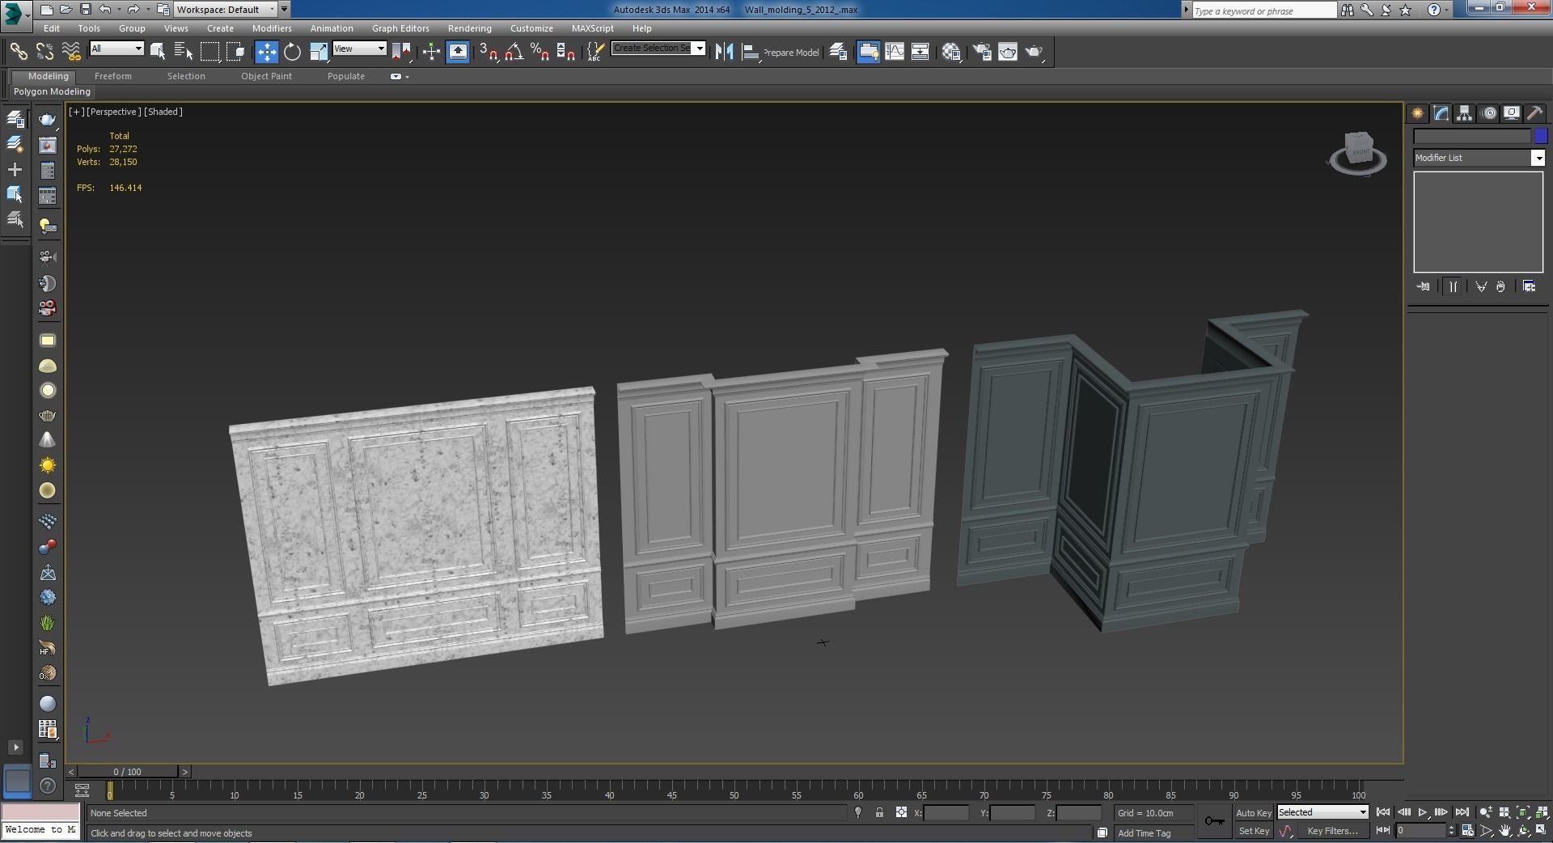Open the Utilities hammer panel tab
This screenshot has width=1553, height=843.
1534,113
